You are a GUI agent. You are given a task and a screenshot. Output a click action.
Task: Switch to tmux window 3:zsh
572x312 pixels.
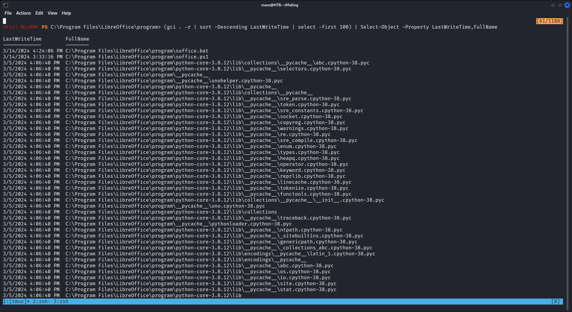click(x=61, y=302)
